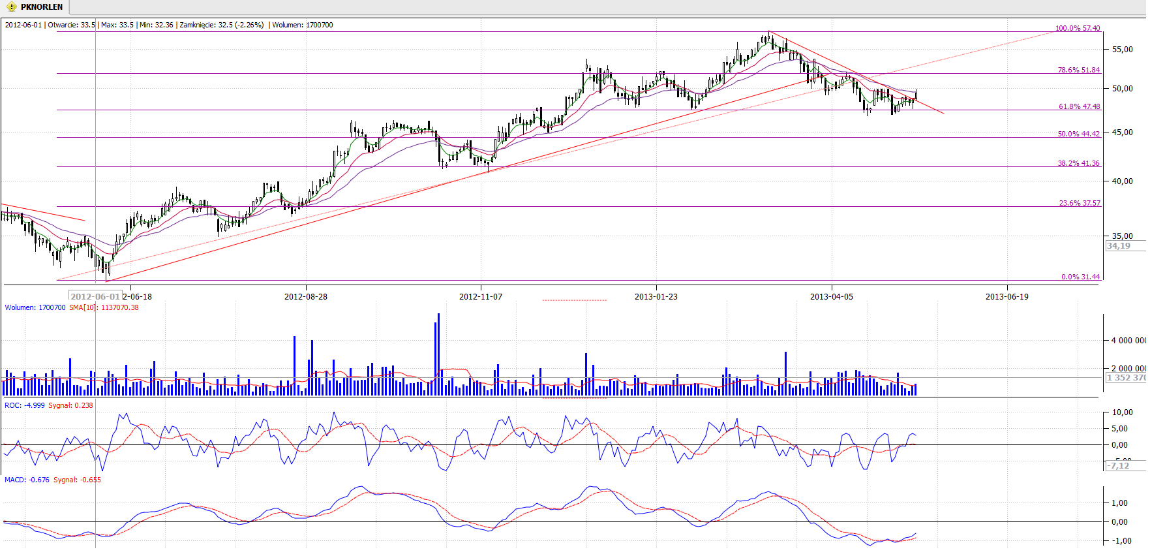1150x558 pixels.
Task: Click the 50.0% 44.42 Fibonacci level label
Action: 1079,134
